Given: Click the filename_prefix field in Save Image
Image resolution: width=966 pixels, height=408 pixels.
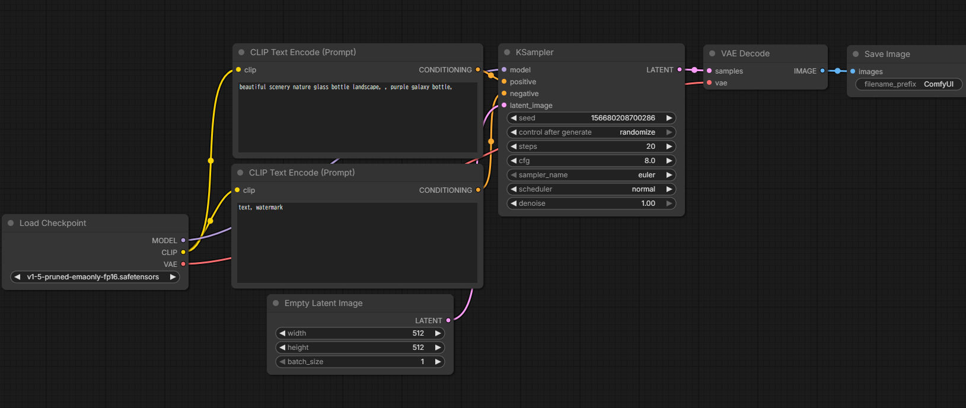Looking at the screenshot, I should (908, 84).
